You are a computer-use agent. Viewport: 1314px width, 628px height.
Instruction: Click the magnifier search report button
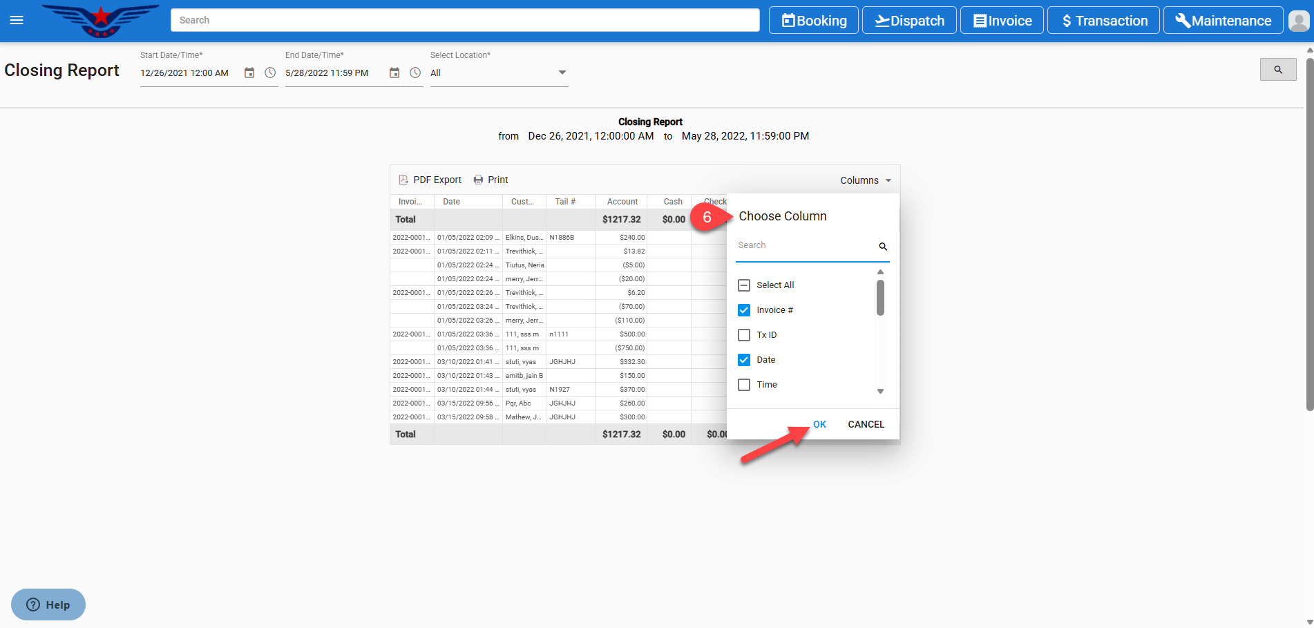pos(1277,70)
